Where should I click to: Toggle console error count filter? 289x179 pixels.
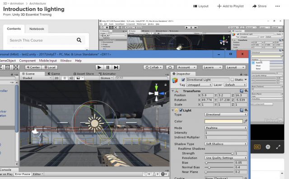(x=164, y=174)
